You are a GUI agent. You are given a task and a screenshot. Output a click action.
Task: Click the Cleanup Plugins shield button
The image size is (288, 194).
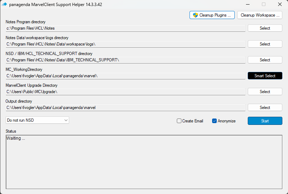(x=212, y=15)
